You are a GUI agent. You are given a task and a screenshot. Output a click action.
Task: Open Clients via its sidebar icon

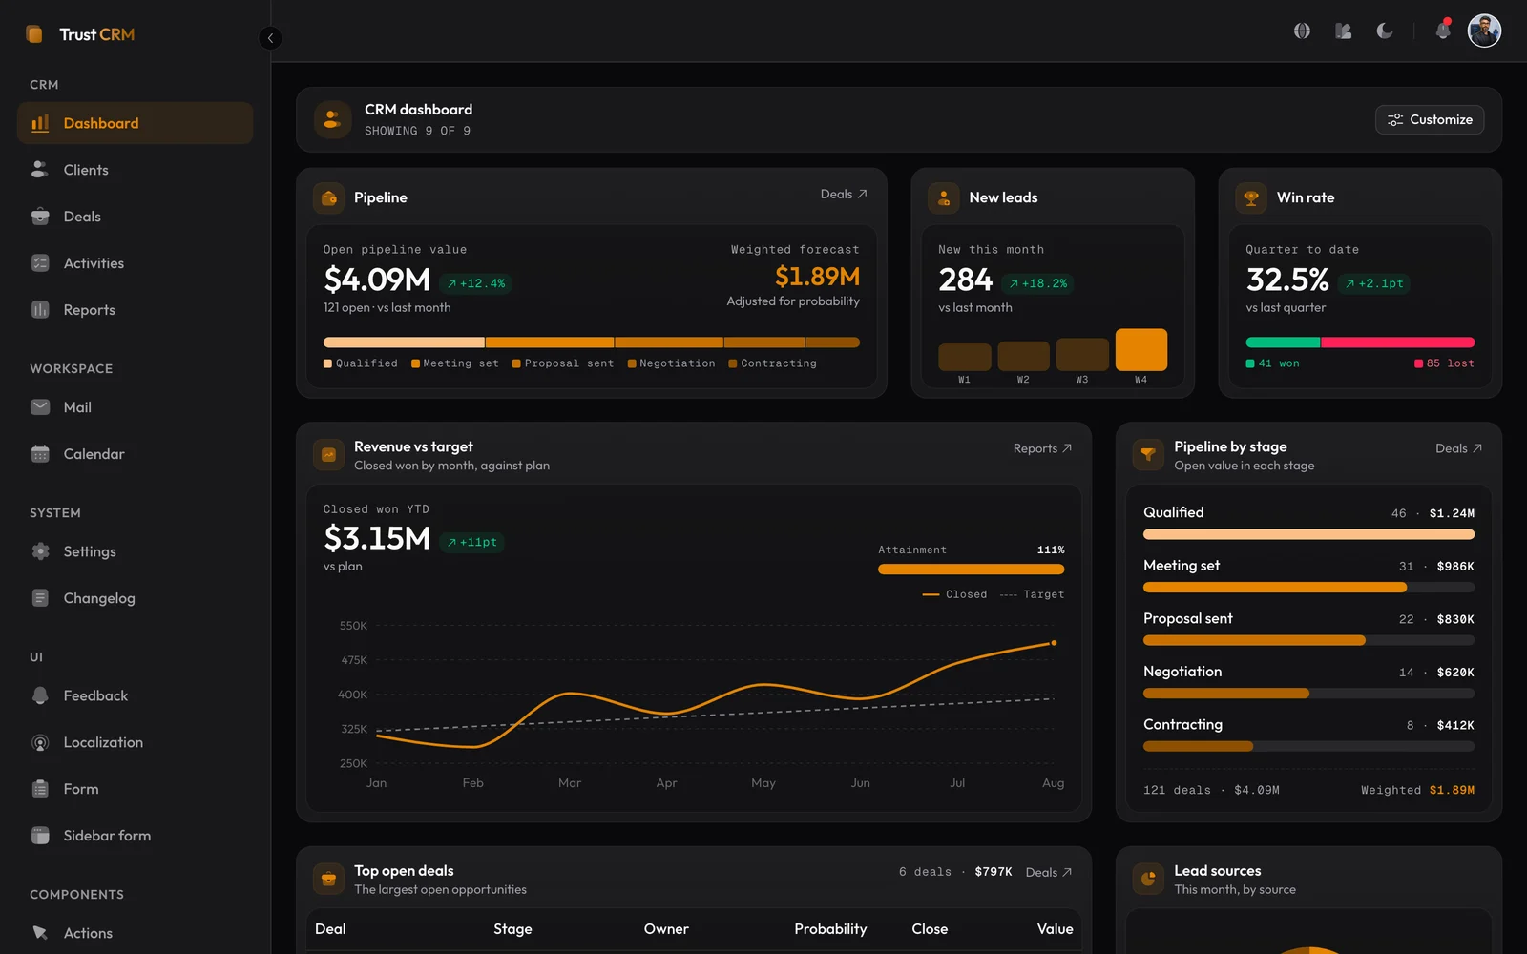40,170
